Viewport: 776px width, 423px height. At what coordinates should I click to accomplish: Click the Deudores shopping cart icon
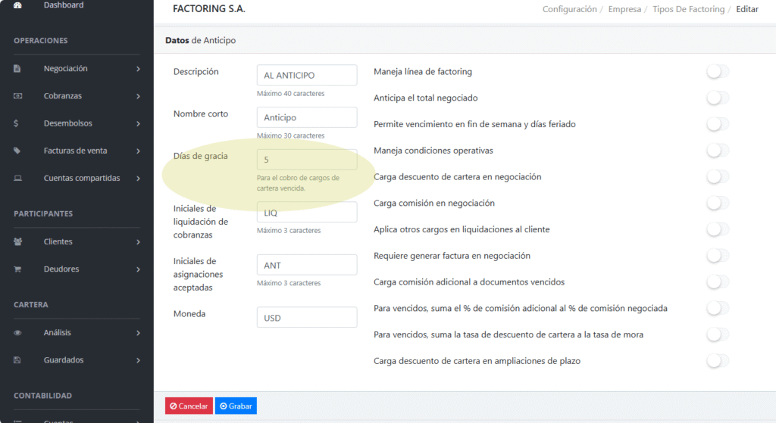point(17,269)
